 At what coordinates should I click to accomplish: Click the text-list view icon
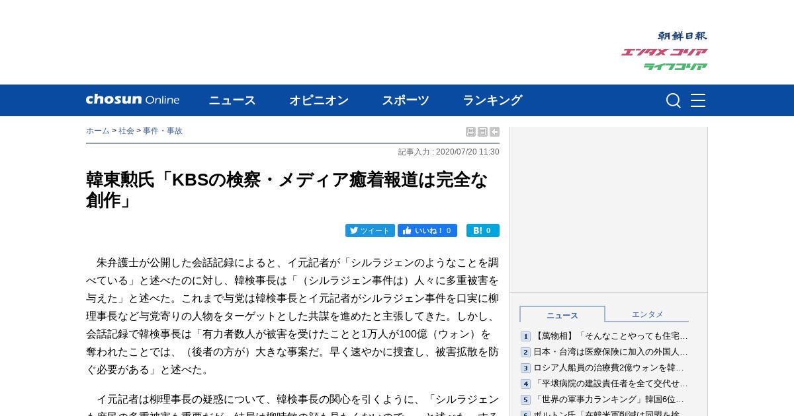482,131
